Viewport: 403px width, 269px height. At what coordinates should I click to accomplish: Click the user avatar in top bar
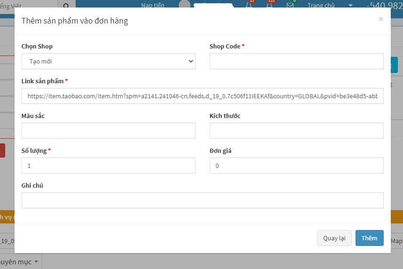point(184,5)
